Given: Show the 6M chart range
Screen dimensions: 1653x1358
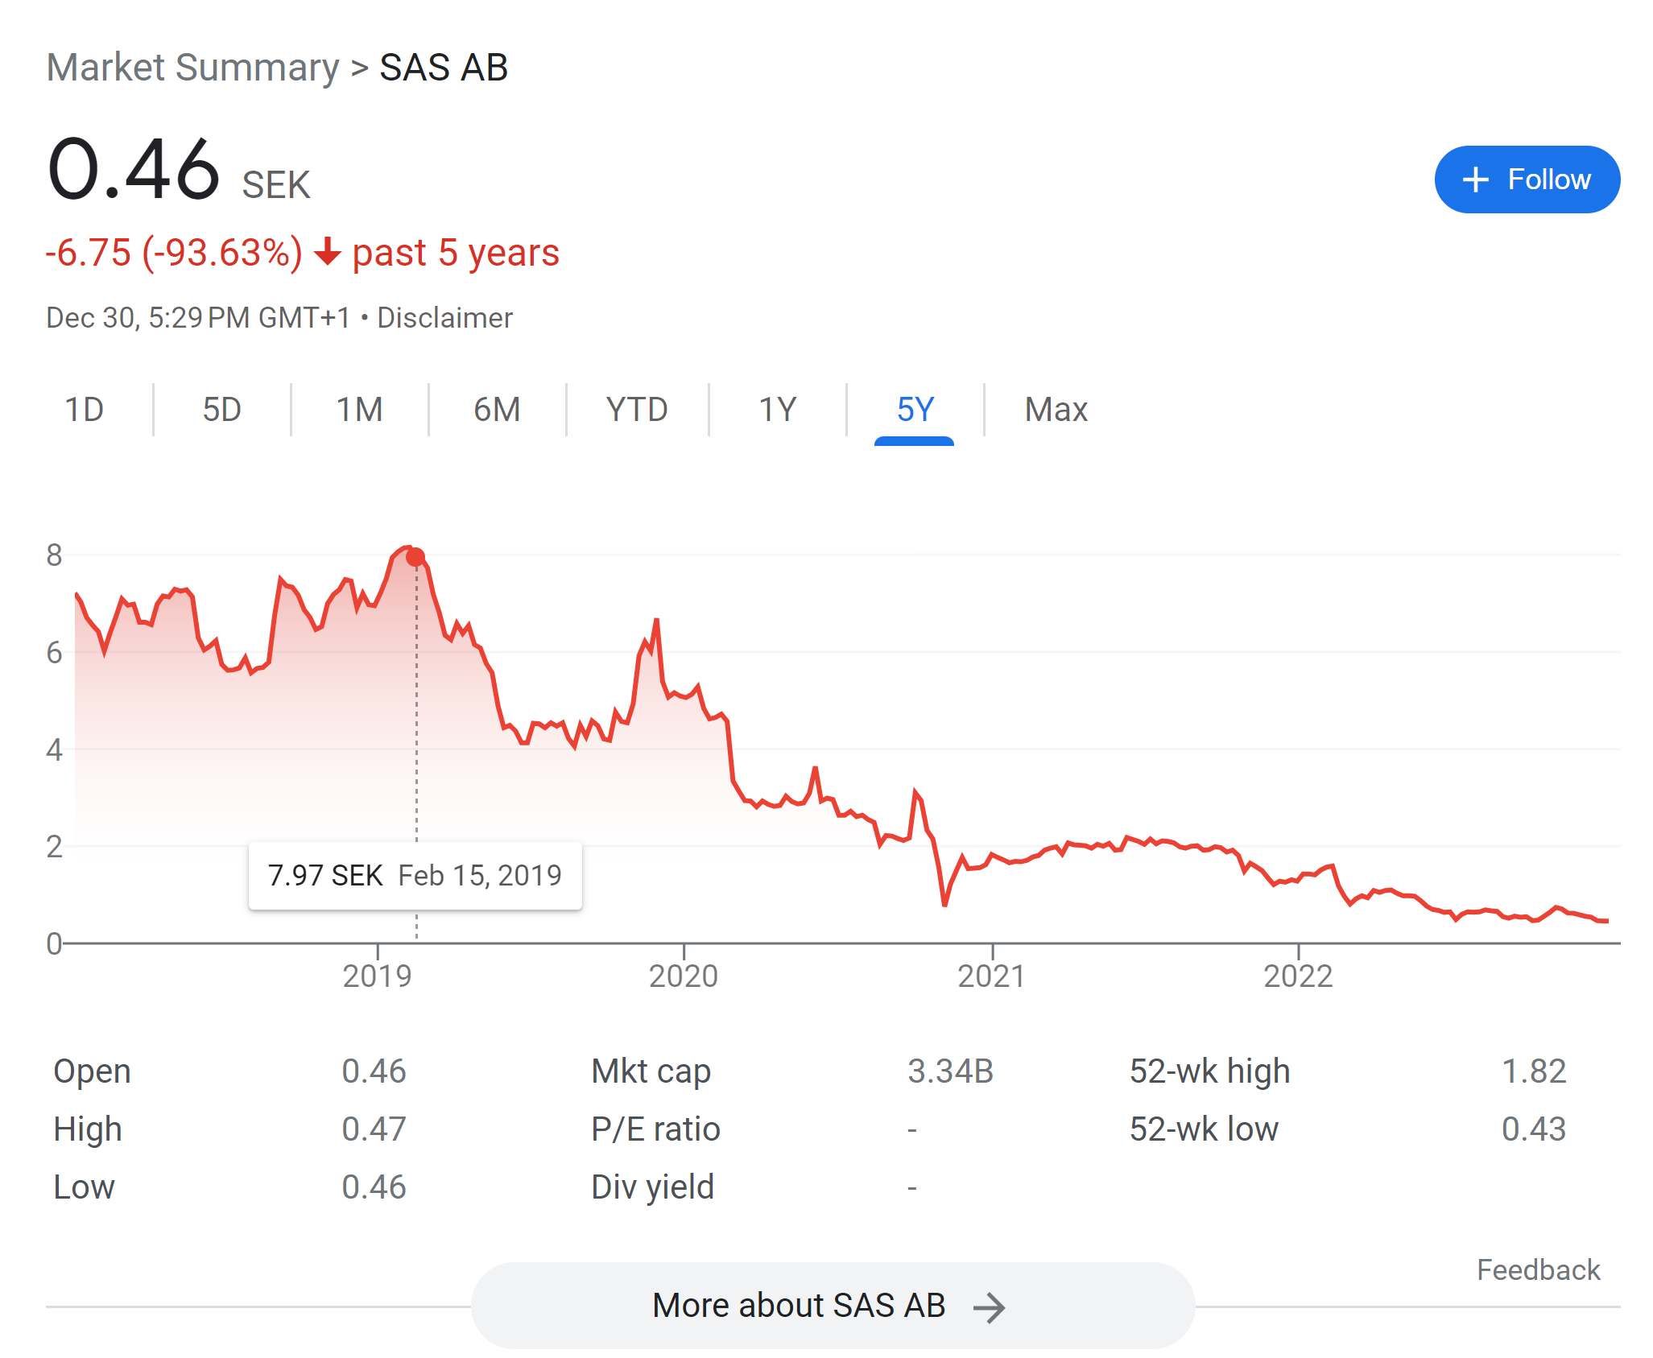Looking at the screenshot, I should point(497,410).
